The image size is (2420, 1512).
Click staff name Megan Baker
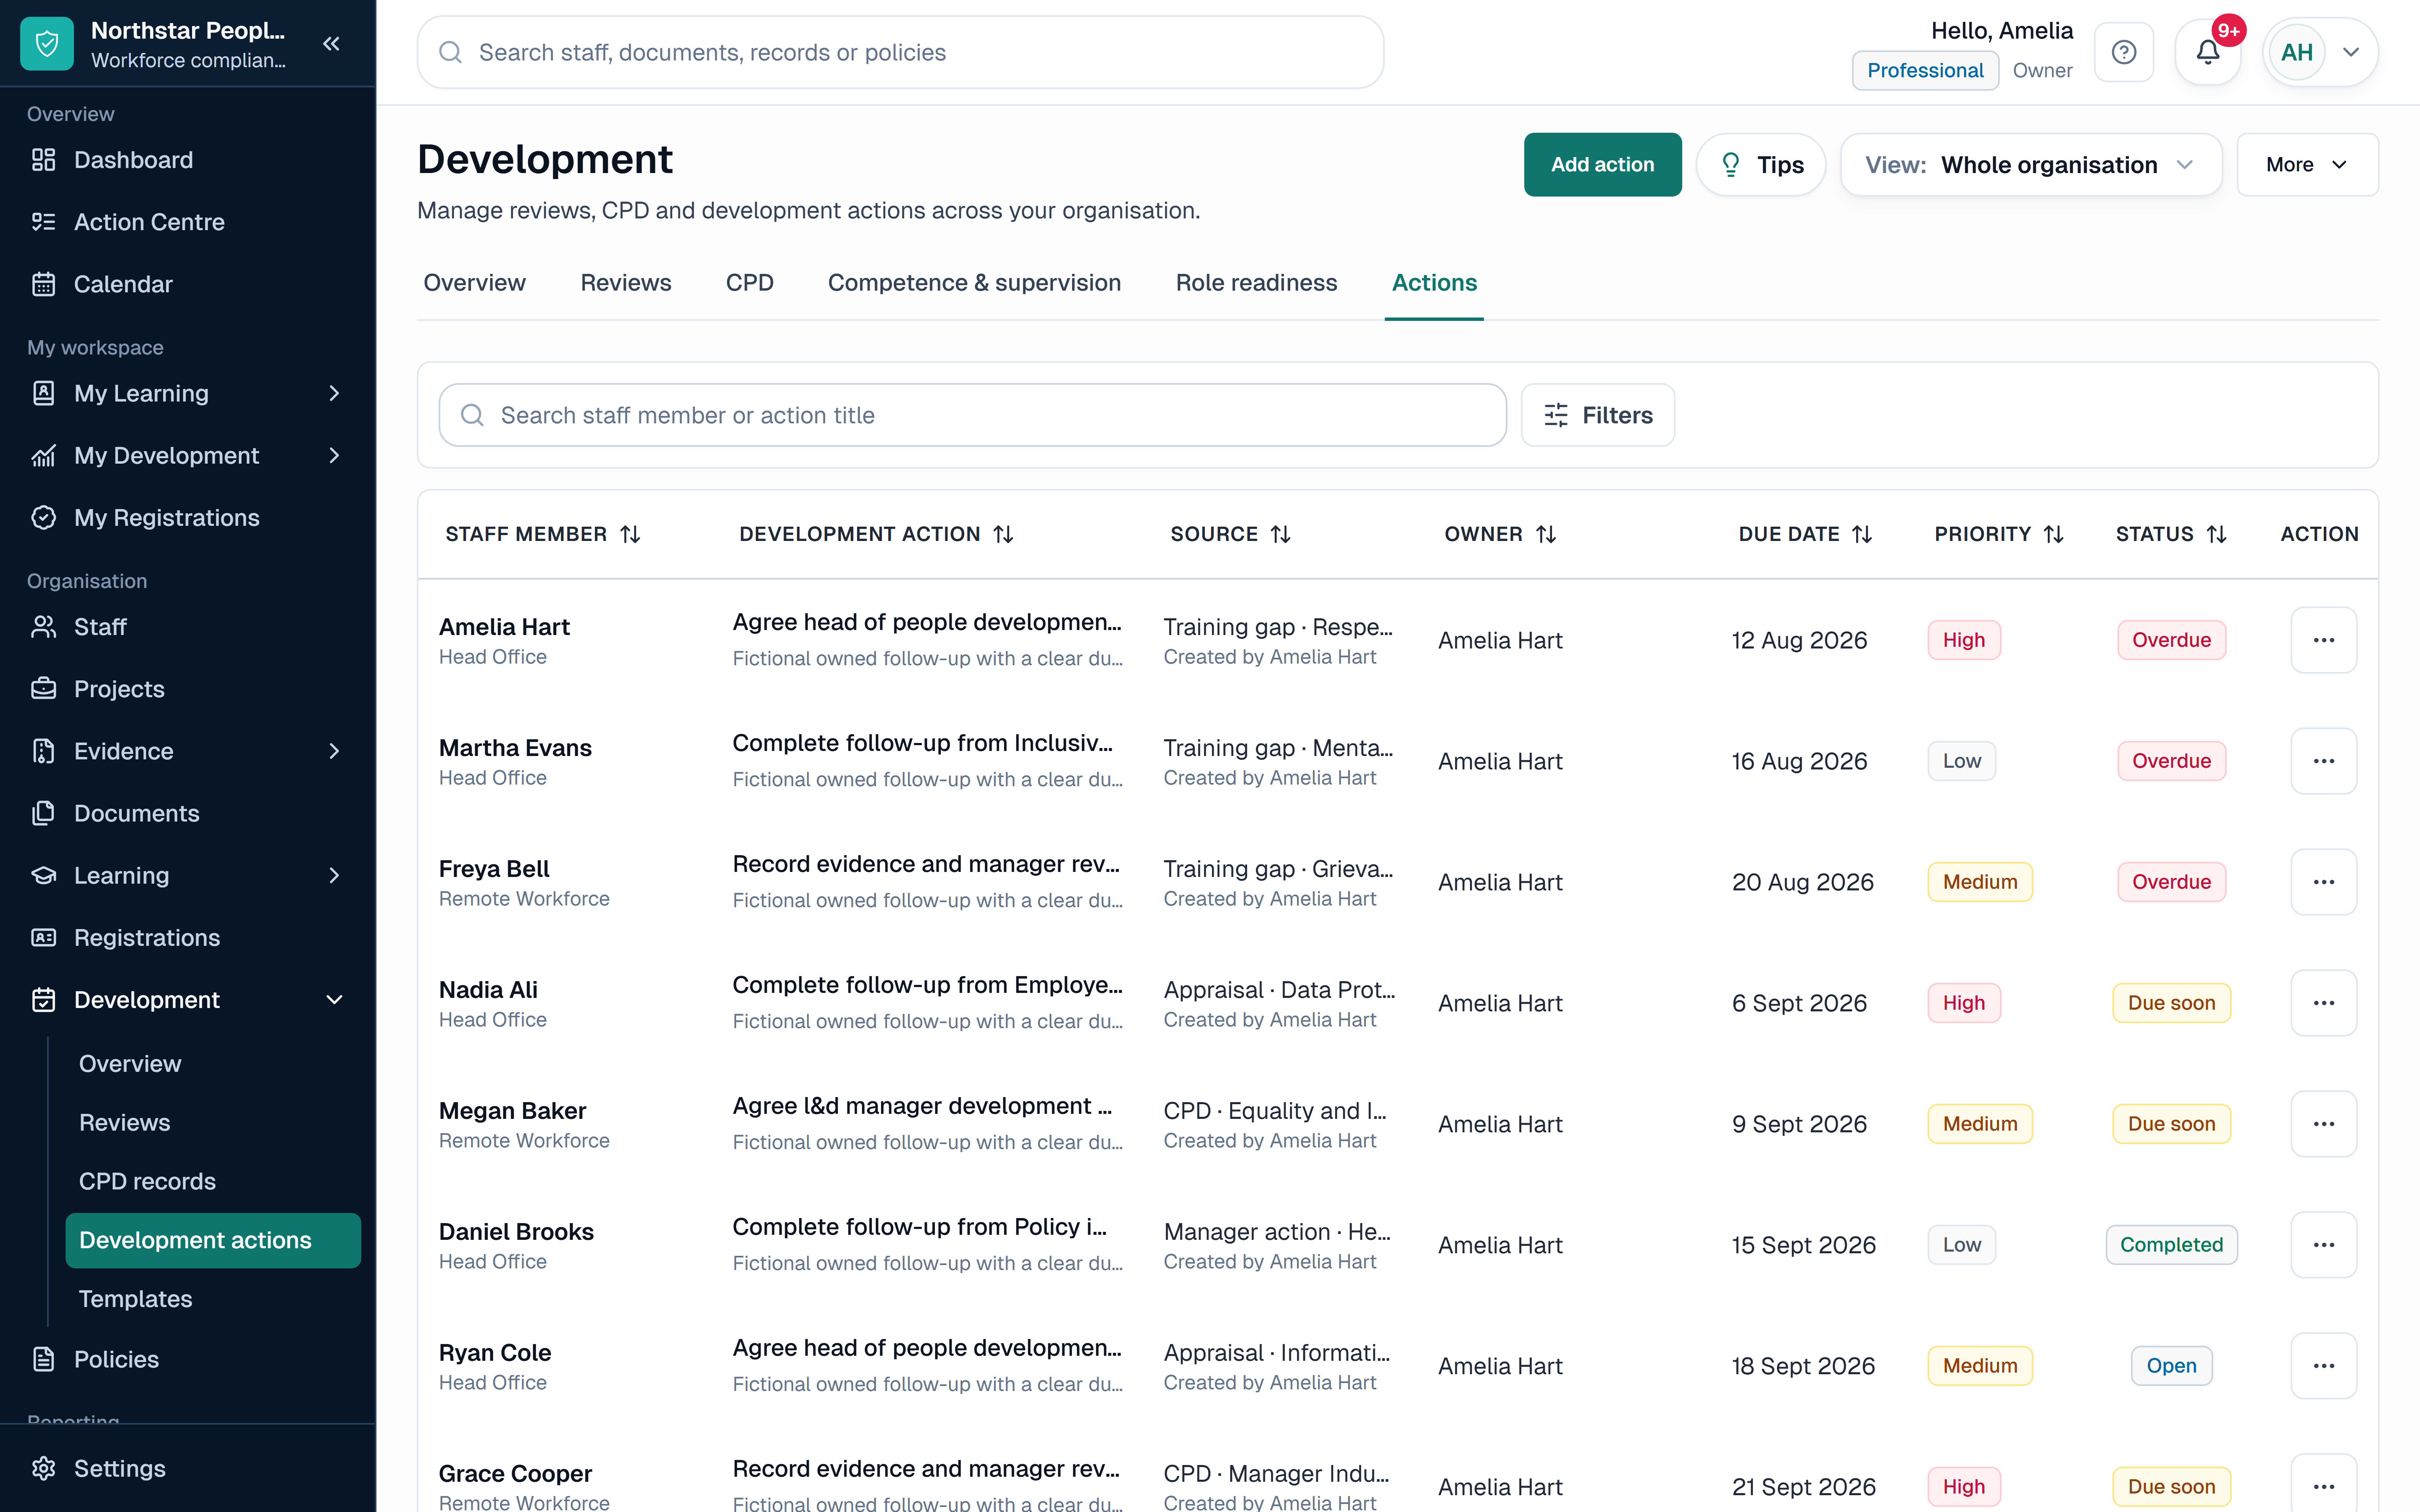click(x=512, y=1110)
